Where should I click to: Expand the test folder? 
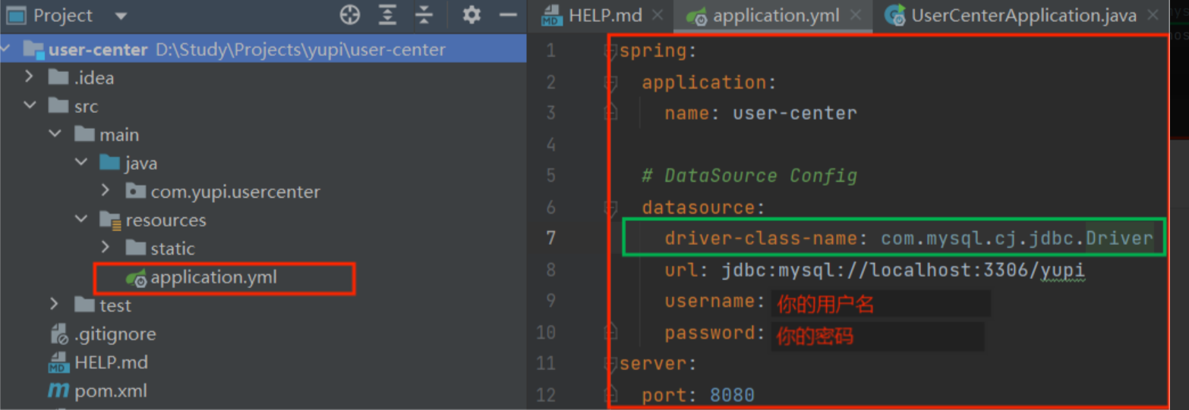[55, 305]
